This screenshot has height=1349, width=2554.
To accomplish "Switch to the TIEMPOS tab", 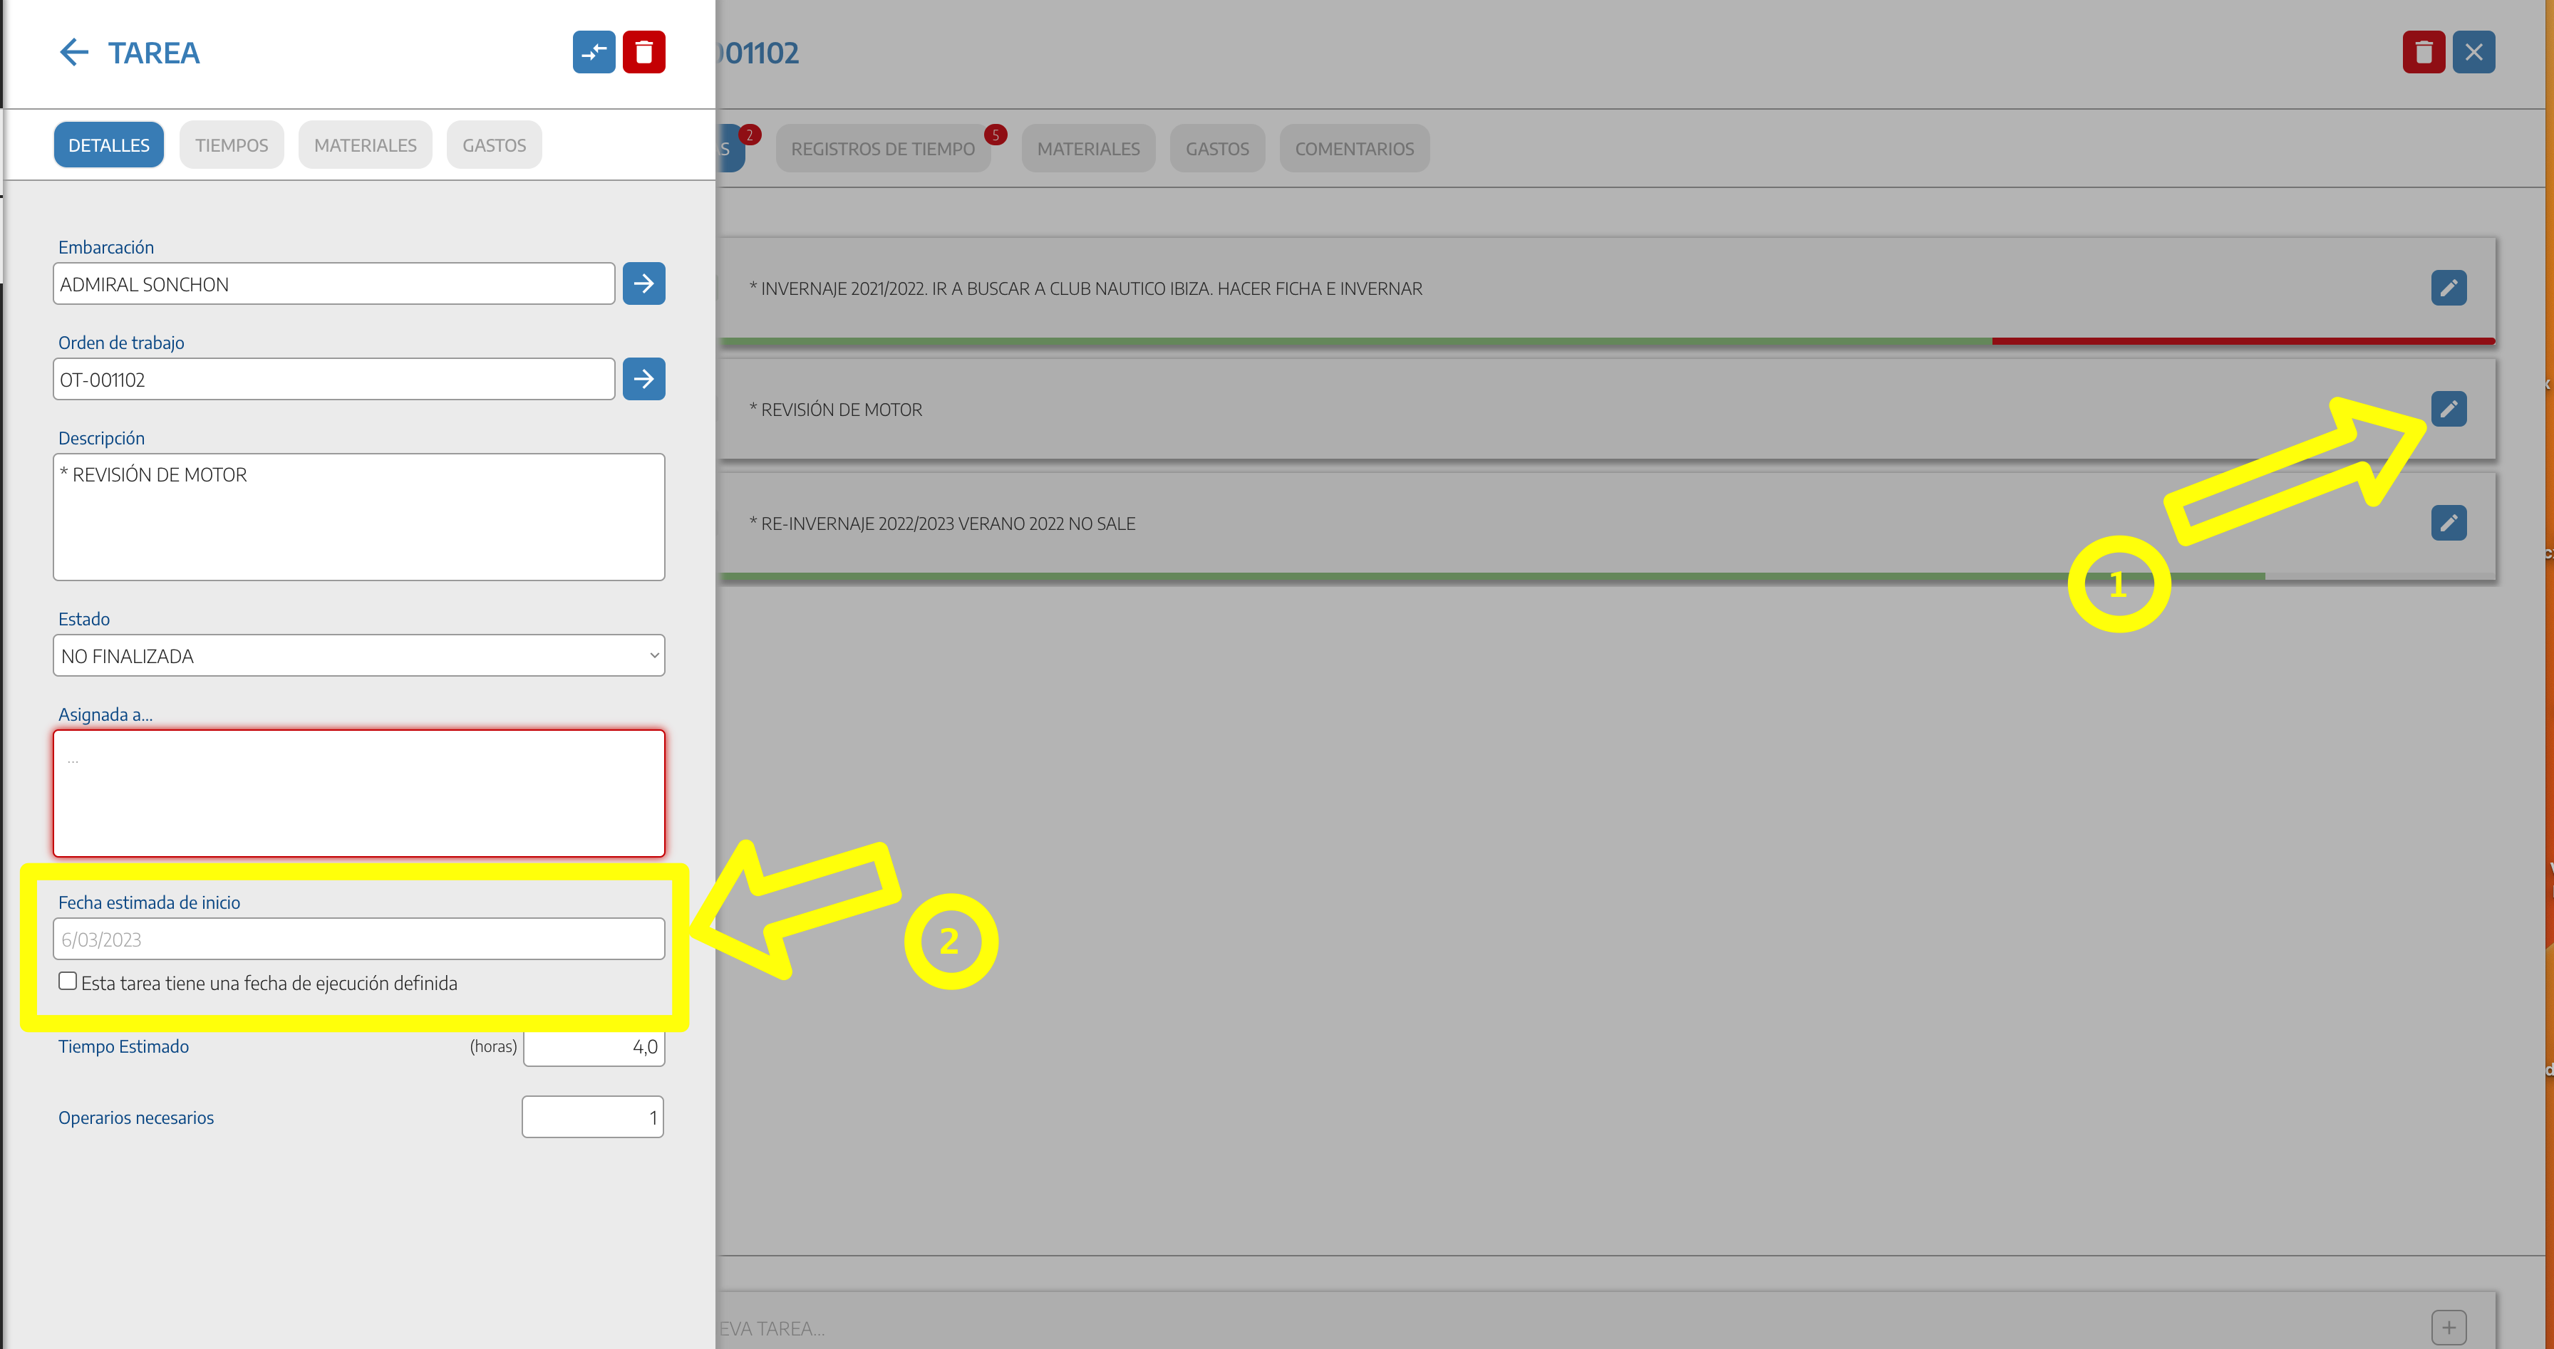I will (231, 146).
